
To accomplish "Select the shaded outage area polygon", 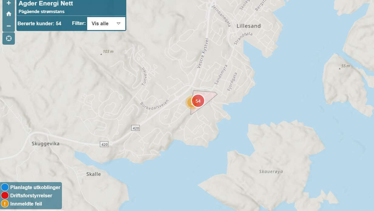I will click(209, 95).
